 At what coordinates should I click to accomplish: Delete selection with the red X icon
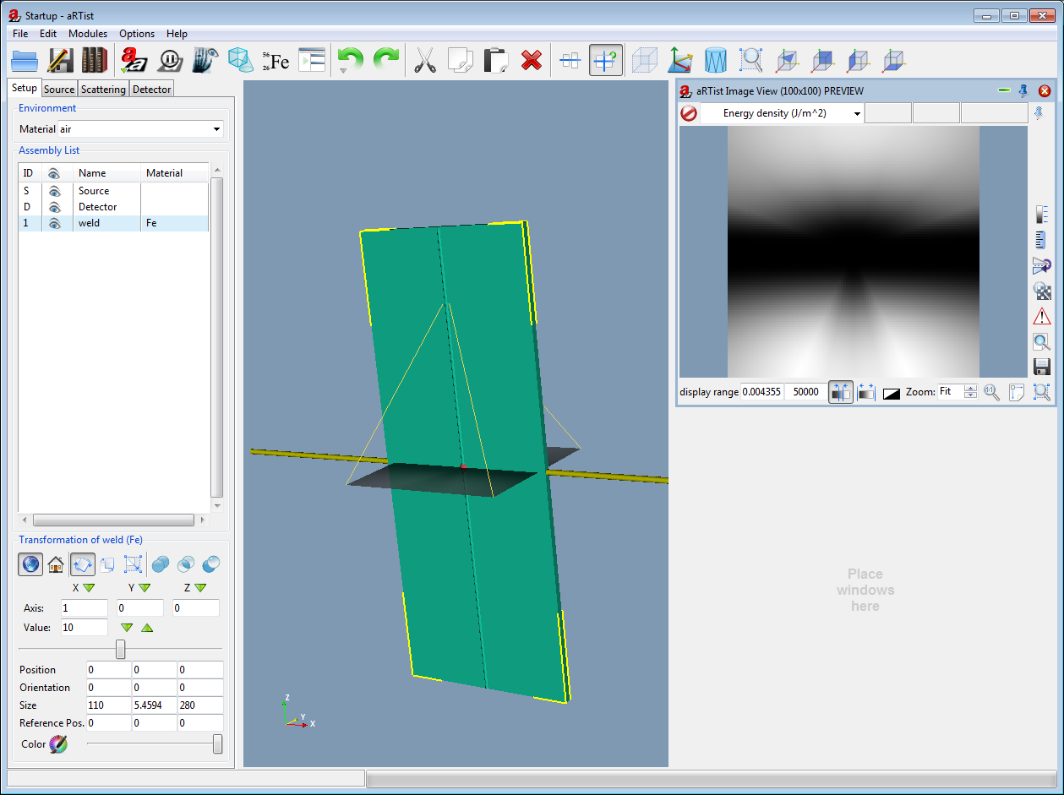(531, 60)
